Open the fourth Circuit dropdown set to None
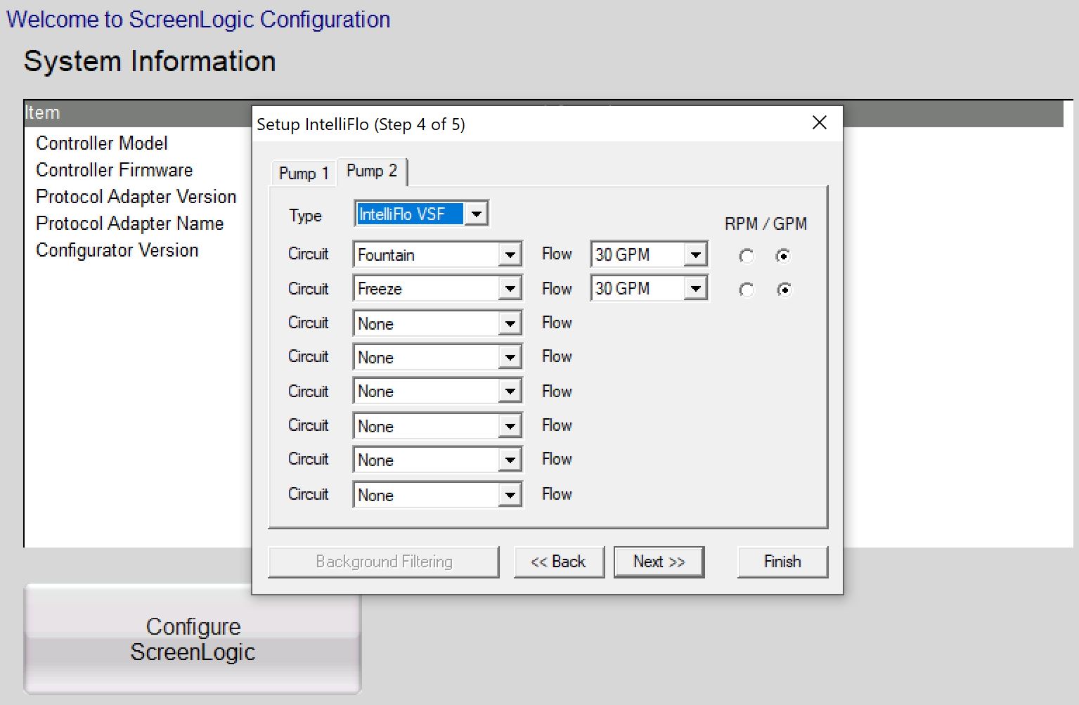The width and height of the screenshot is (1079, 705). click(510, 357)
